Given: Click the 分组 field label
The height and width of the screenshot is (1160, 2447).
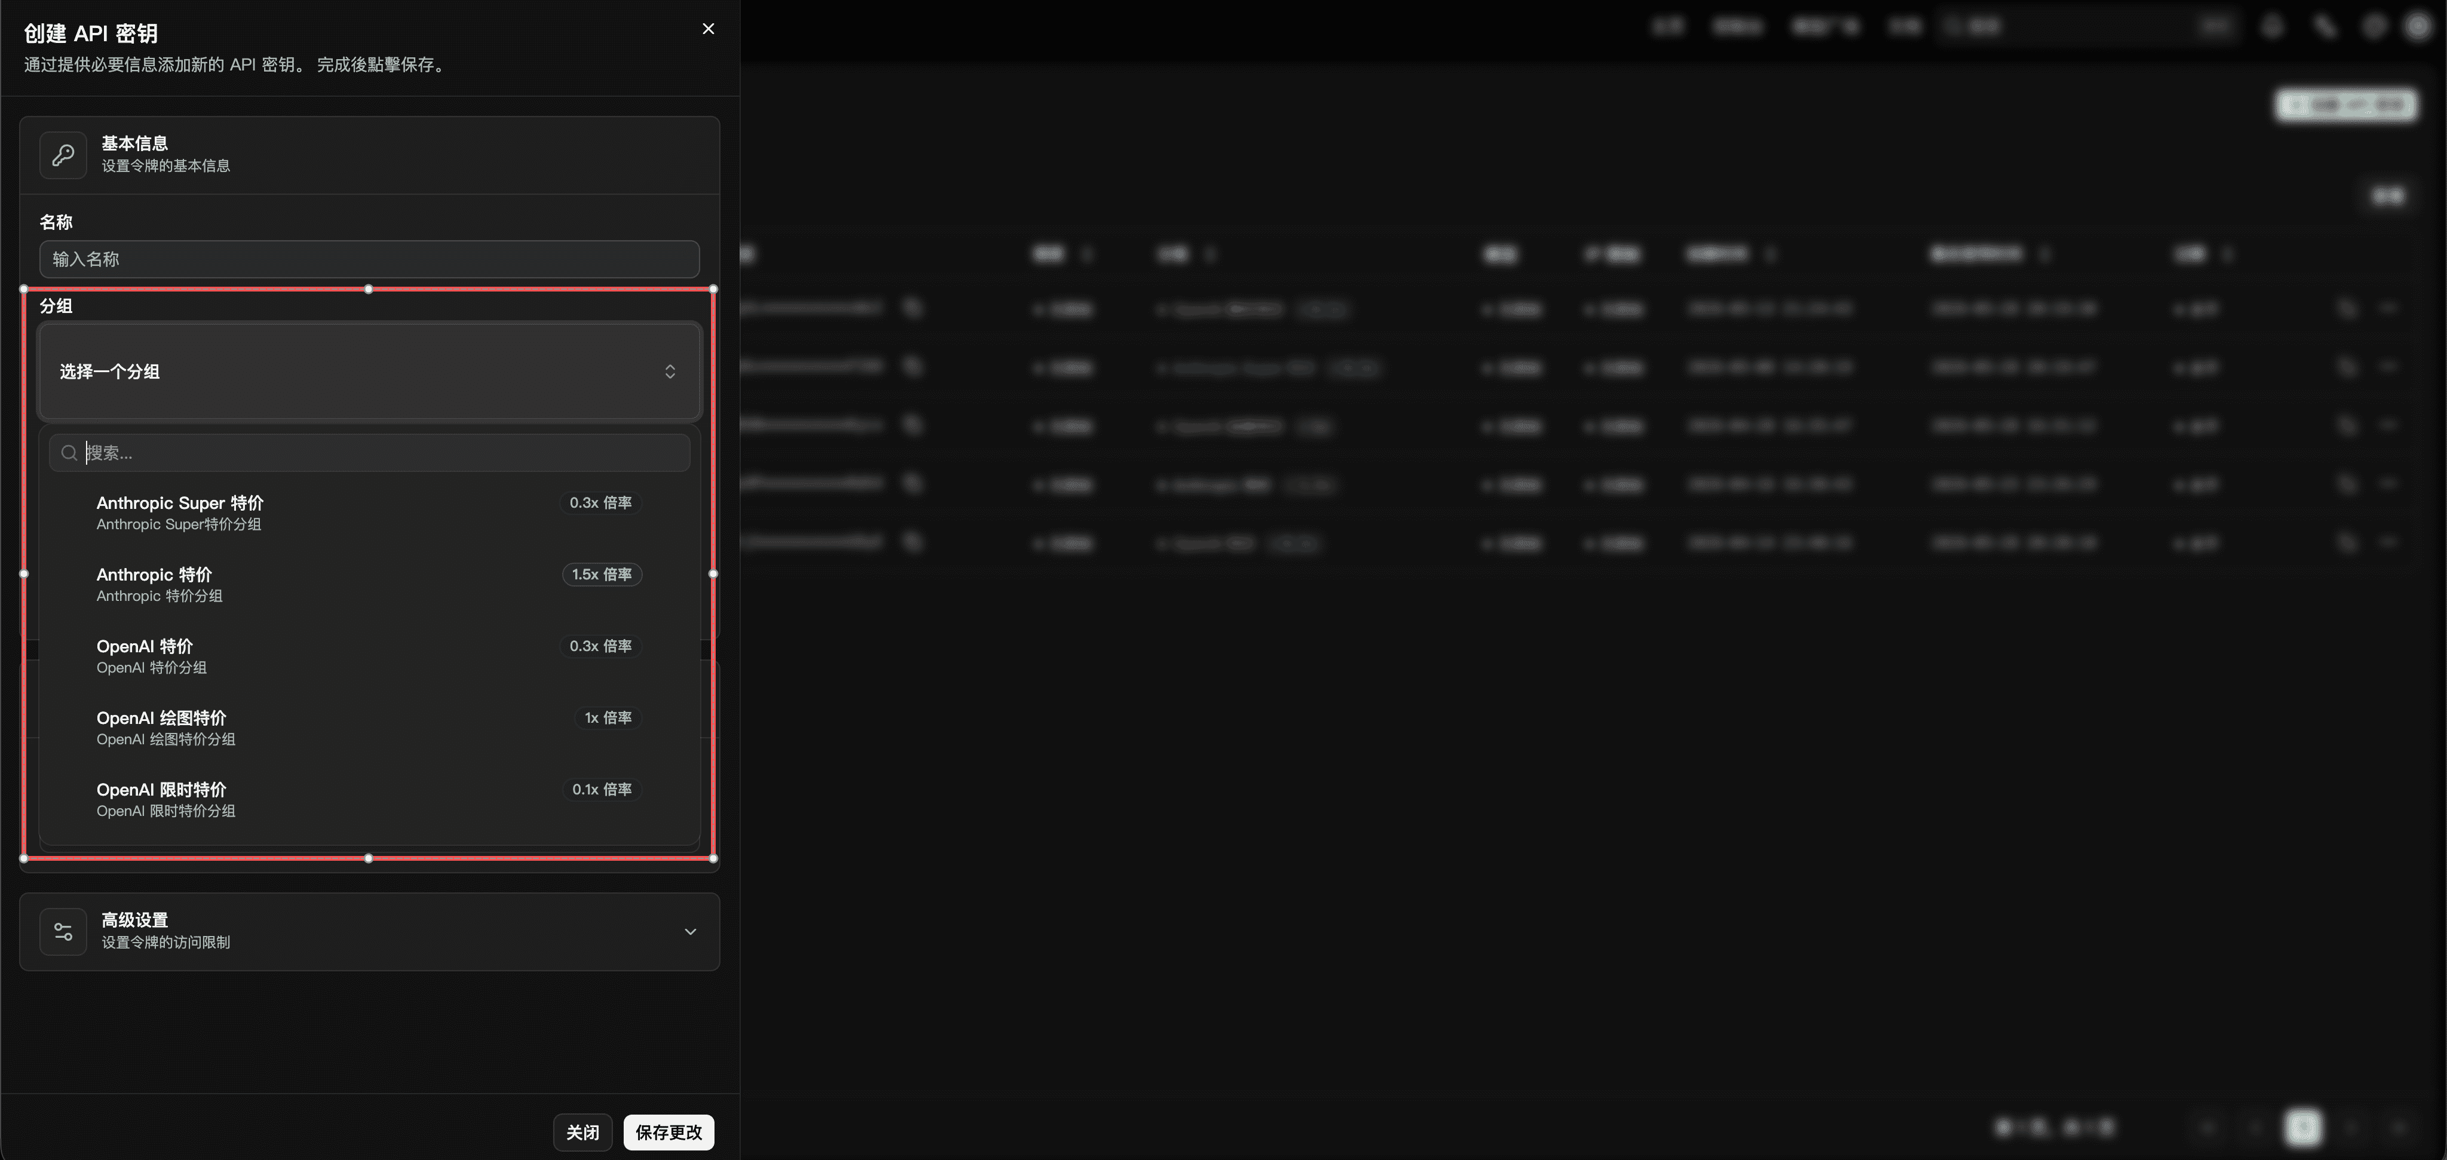Looking at the screenshot, I should 56,306.
